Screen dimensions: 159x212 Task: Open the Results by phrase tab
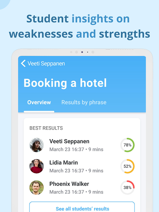(x=84, y=103)
